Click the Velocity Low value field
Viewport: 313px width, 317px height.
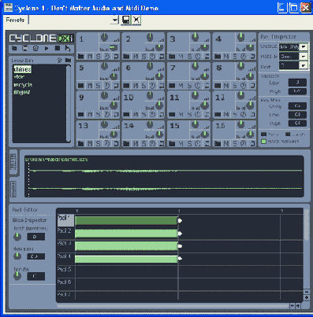(x=297, y=83)
